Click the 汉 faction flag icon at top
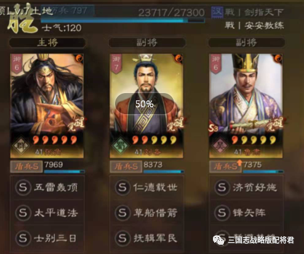This screenshot has width=304, height=254. [217, 12]
